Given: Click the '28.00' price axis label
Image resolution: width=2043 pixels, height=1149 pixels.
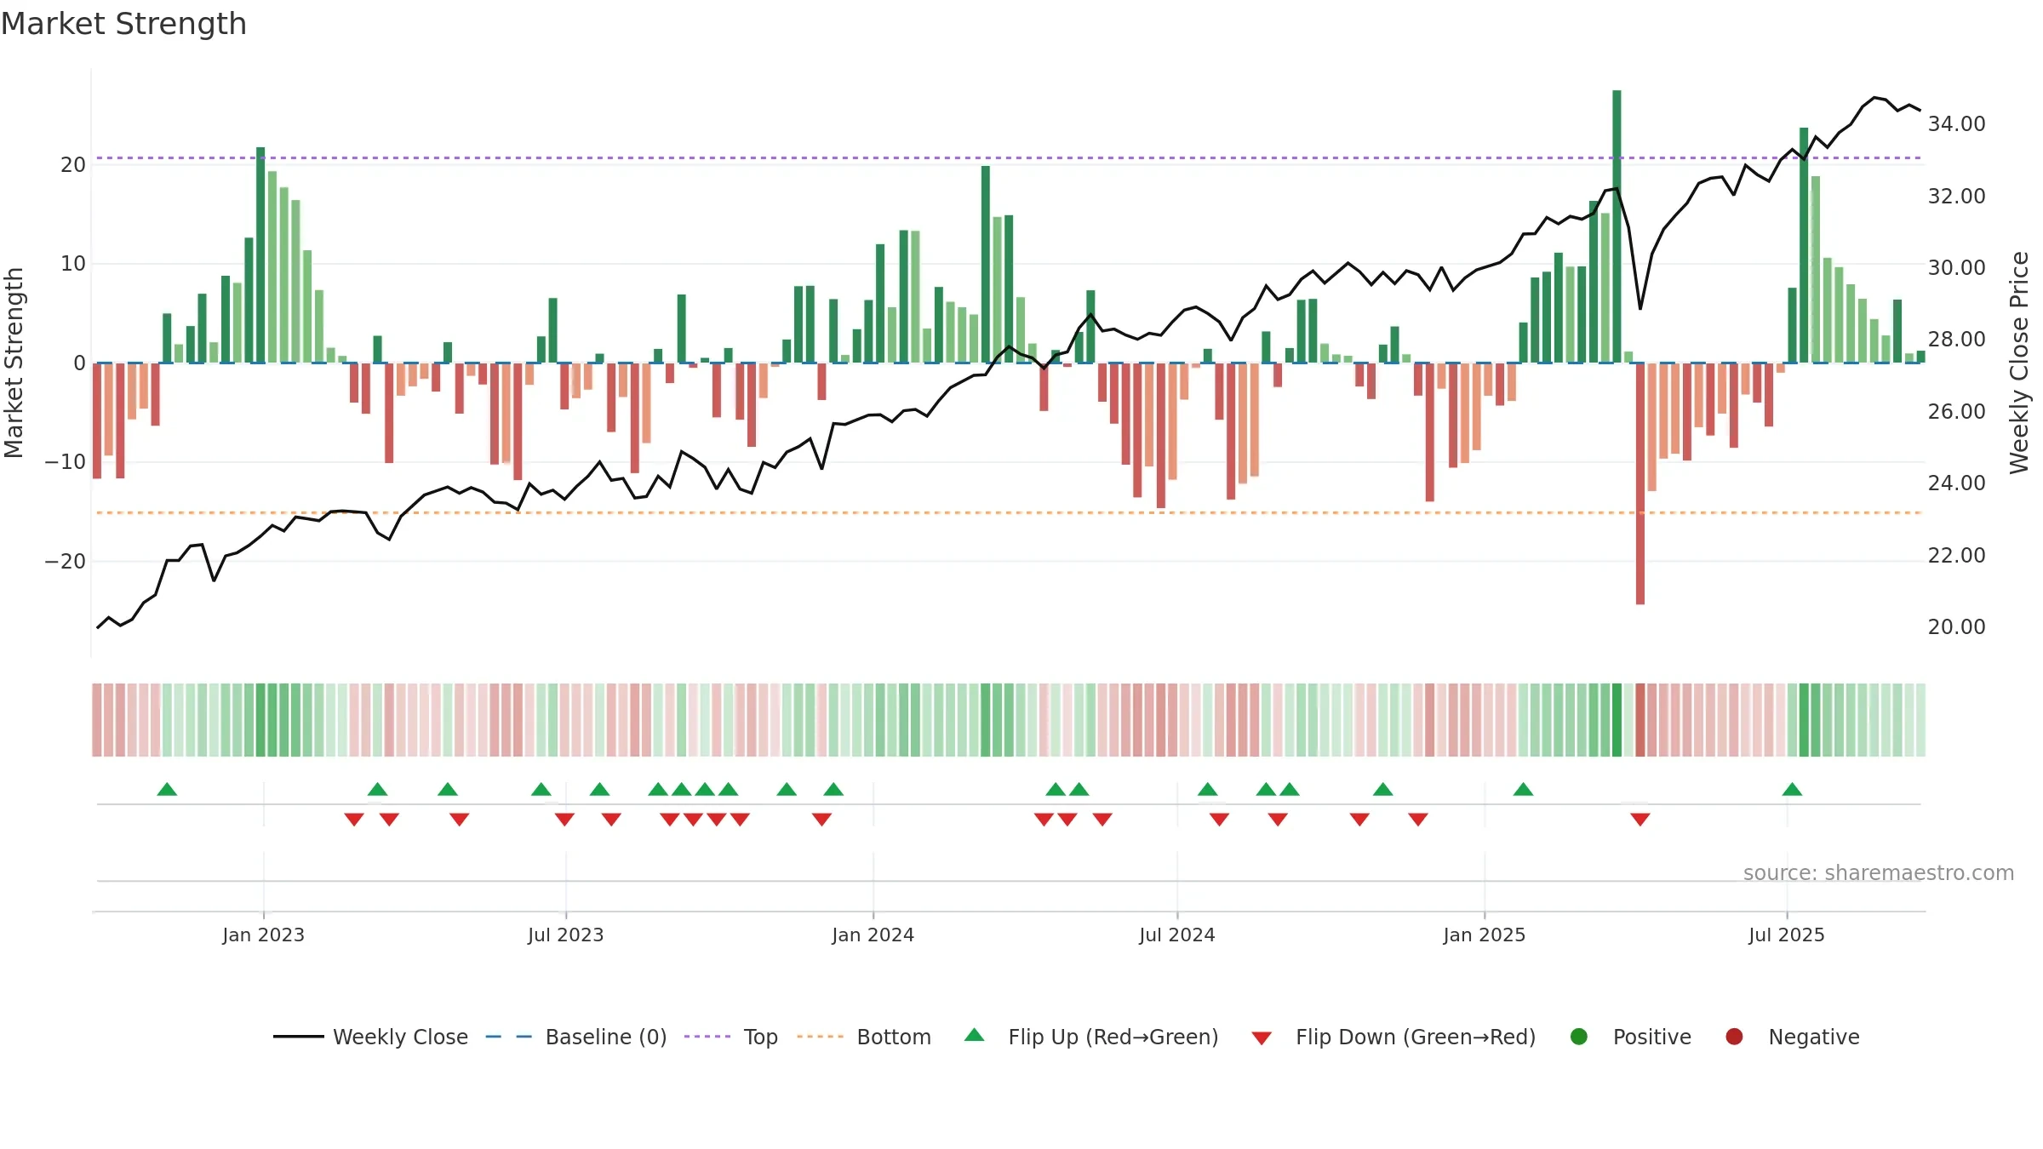Looking at the screenshot, I should [x=1956, y=339].
